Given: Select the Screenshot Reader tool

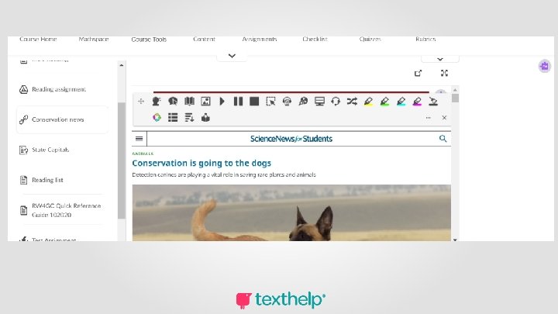Looking at the screenshot, I should point(270,102).
